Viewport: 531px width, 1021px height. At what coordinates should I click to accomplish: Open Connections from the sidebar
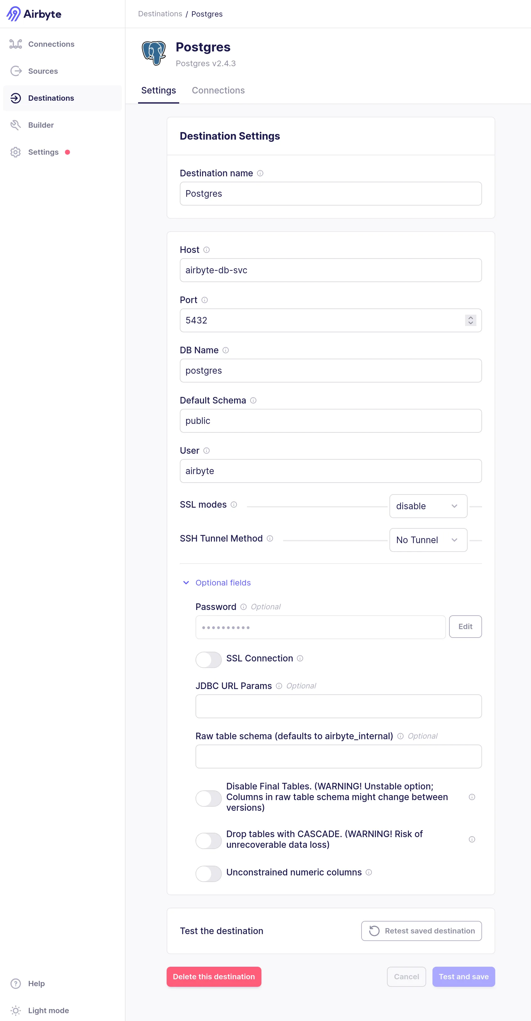[62, 44]
